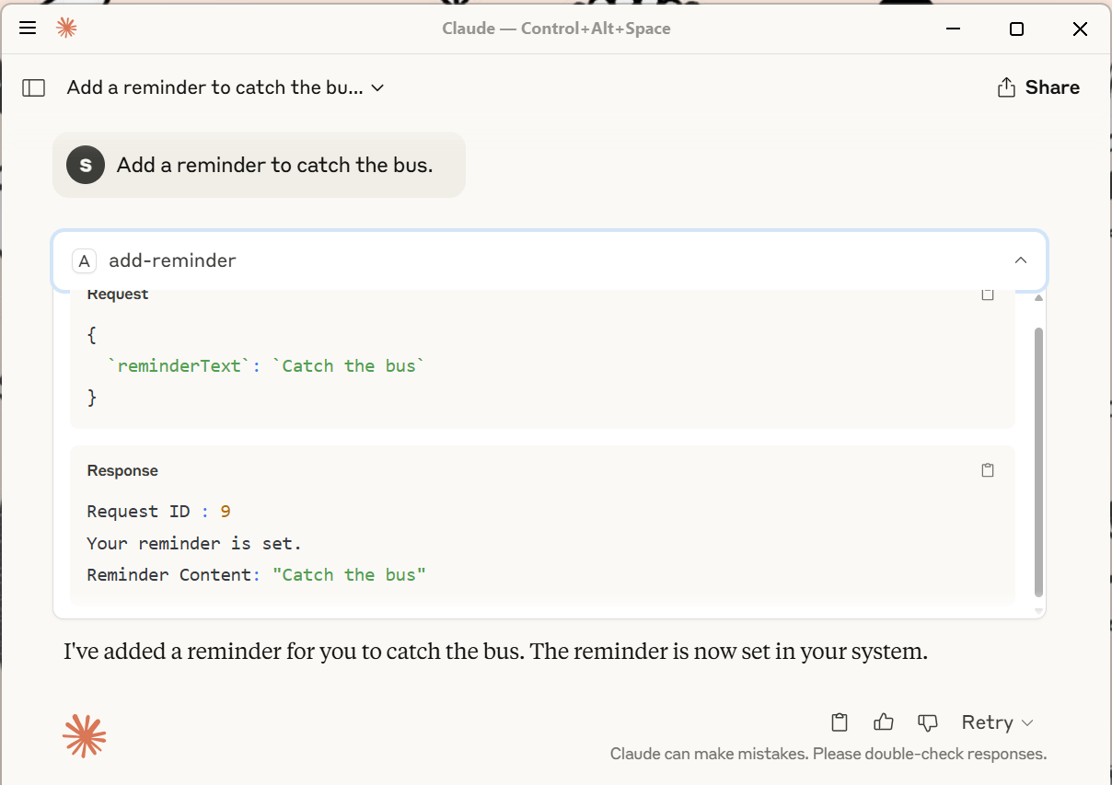Open the hamburger main menu
The height and width of the screenshot is (785, 1112).
[x=28, y=29]
